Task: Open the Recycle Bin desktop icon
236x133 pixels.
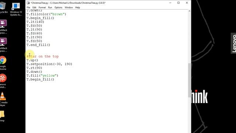Action: (3, 7)
